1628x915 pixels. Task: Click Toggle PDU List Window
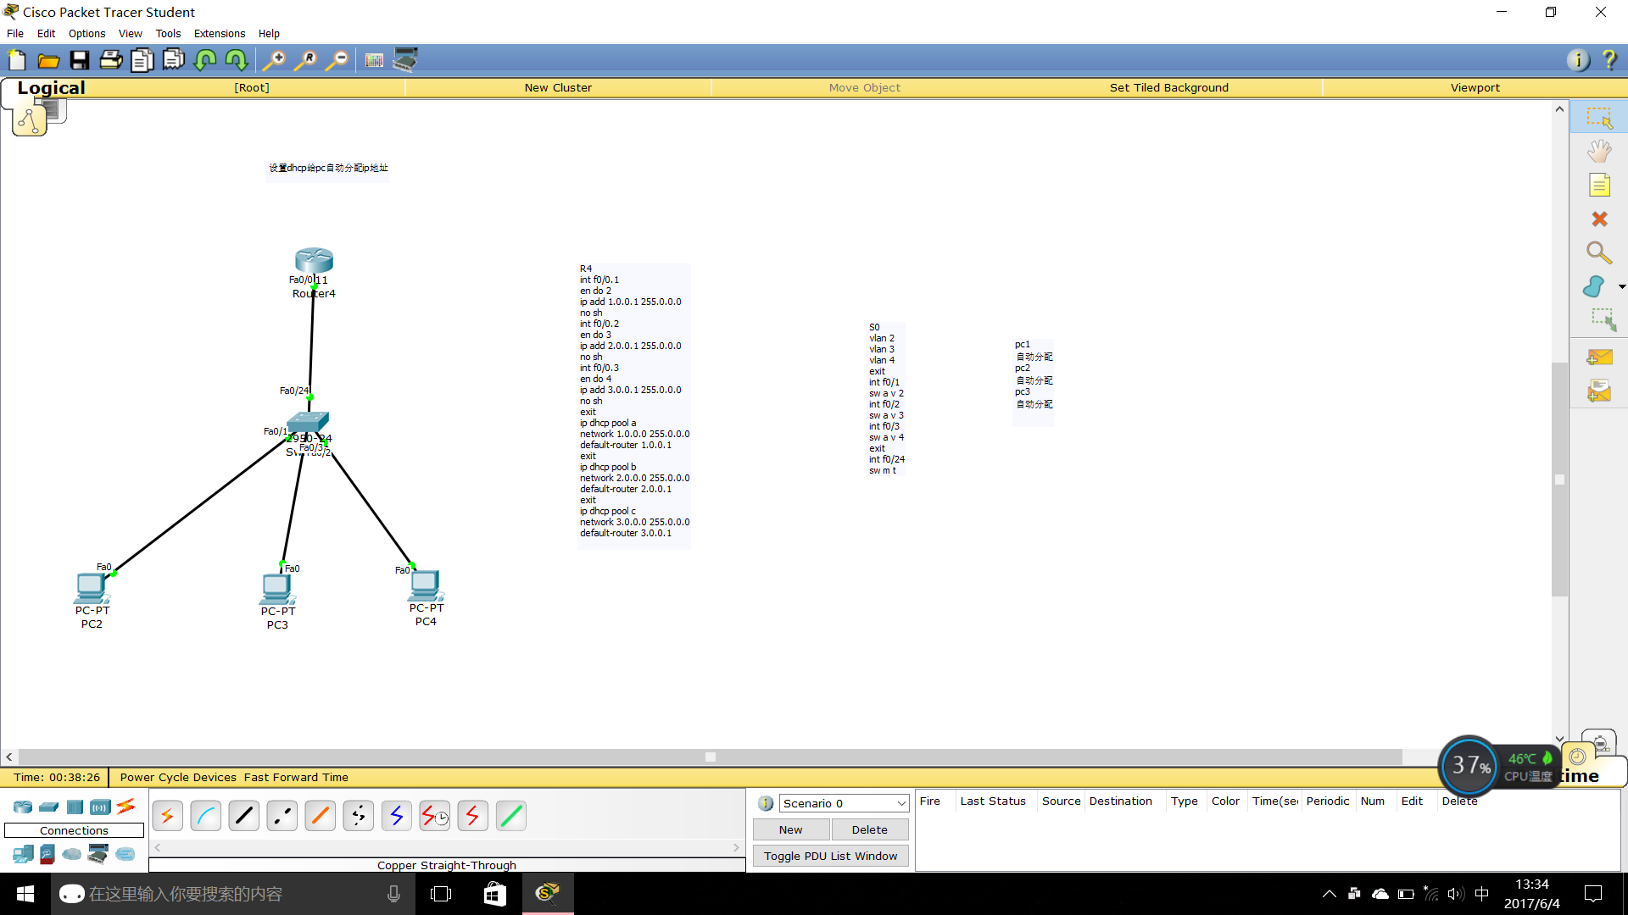[831, 856]
